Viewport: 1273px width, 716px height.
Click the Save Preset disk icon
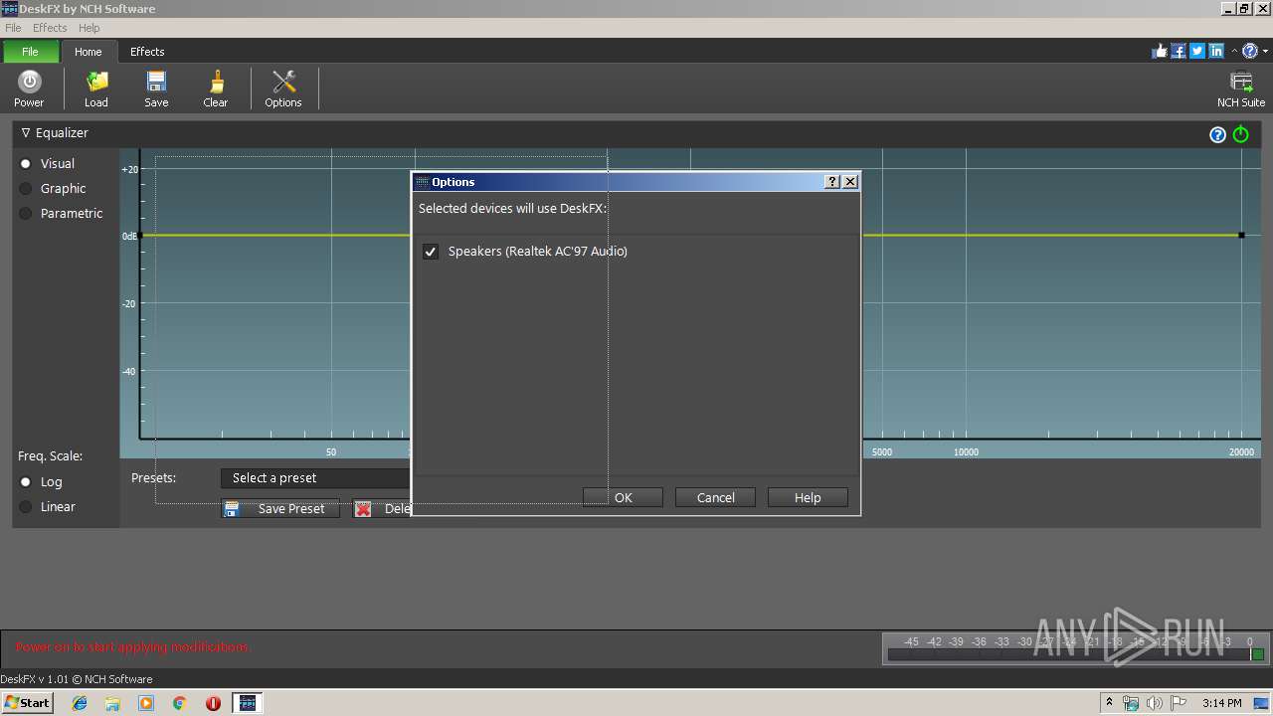232,508
